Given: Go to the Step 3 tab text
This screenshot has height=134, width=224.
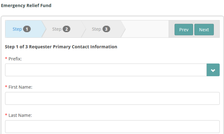Looking at the screenshot, I should (x=96, y=29).
